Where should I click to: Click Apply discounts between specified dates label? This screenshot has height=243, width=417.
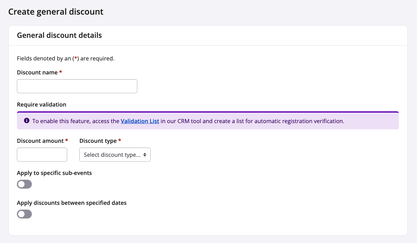pyautogui.click(x=72, y=203)
